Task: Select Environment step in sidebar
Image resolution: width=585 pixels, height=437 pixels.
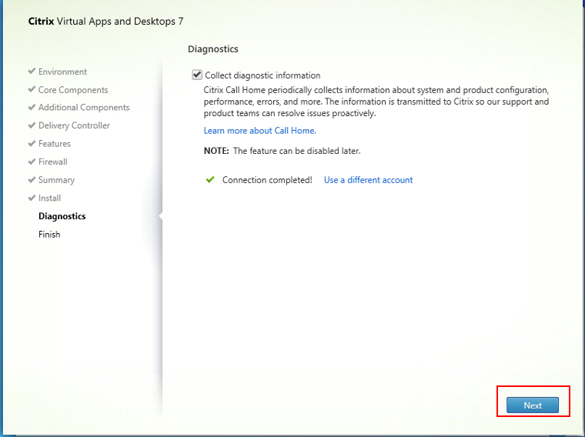Action: (62, 72)
